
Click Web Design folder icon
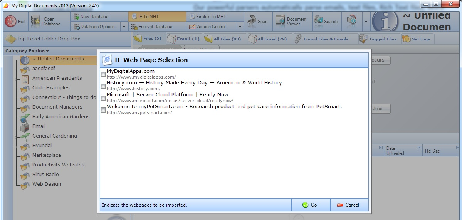(x=25, y=185)
